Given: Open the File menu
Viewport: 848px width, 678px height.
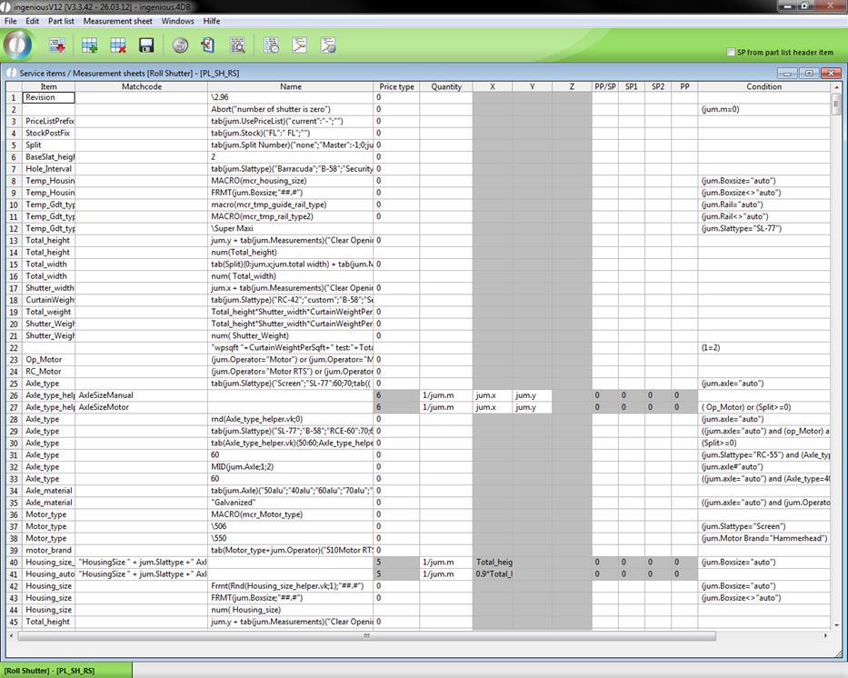Looking at the screenshot, I should 11,21.
